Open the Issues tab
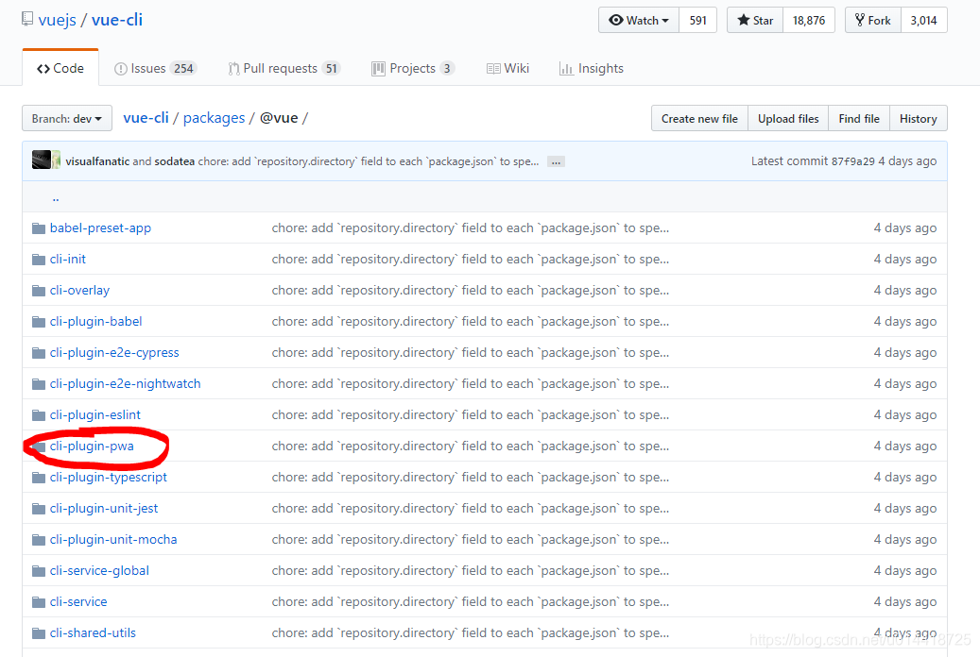This screenshot has height=657, width=980. [155, 68]
